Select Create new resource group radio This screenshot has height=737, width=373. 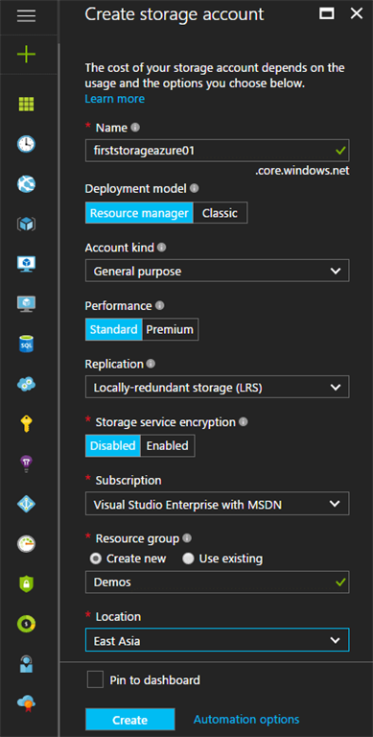coord(95,559)
